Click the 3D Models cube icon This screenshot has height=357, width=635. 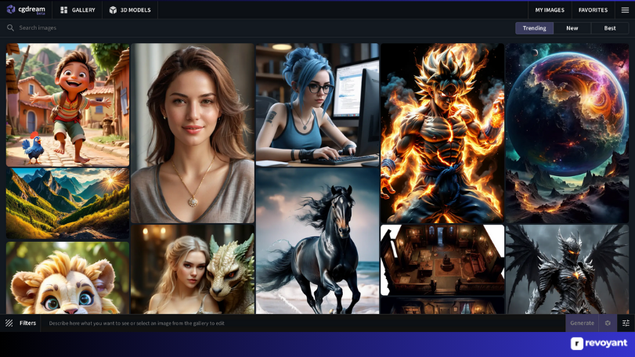pos(113,9)
